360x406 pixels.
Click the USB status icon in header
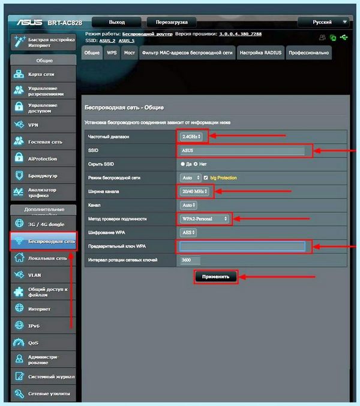coord(344,37)
